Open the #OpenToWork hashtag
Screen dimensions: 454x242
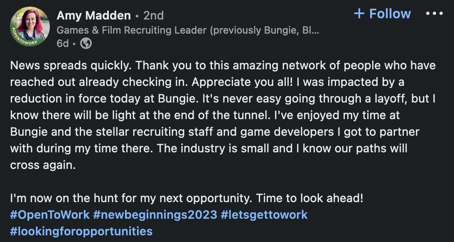50,215
